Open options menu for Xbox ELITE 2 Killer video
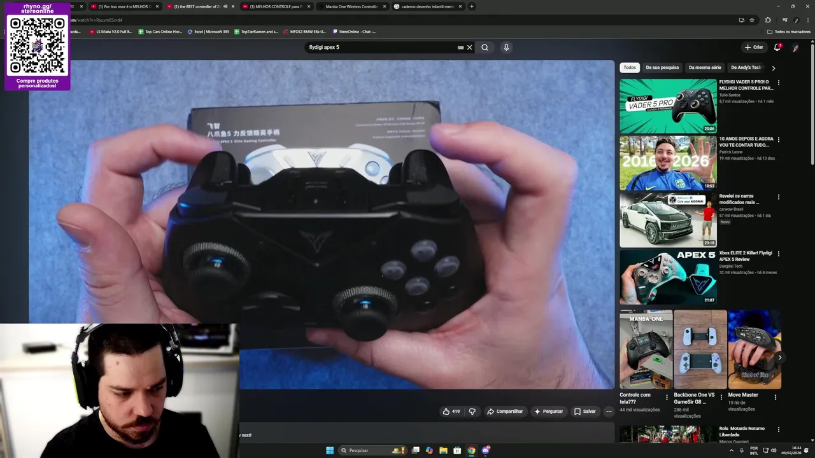815x458 pixels. 778,253
